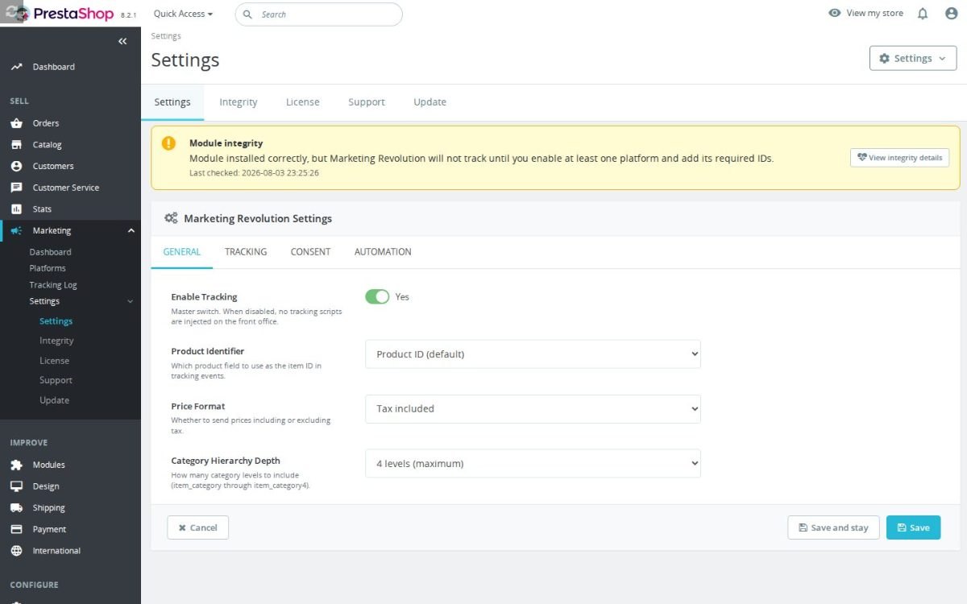Open the Category Hierarchy Depth dropdown
This screenshot has height=604, width=967.
[533, 463]
